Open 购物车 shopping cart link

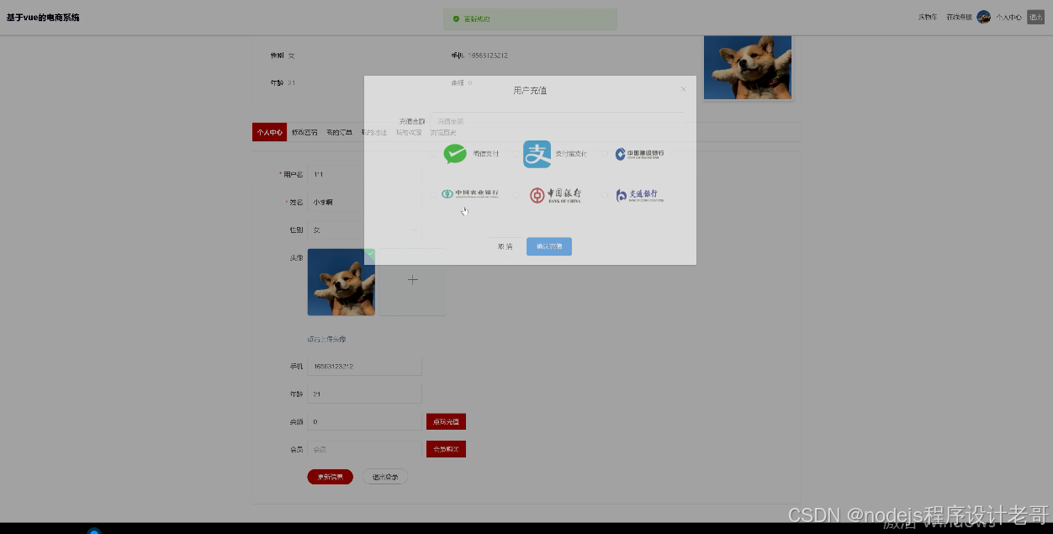[927, 17]
